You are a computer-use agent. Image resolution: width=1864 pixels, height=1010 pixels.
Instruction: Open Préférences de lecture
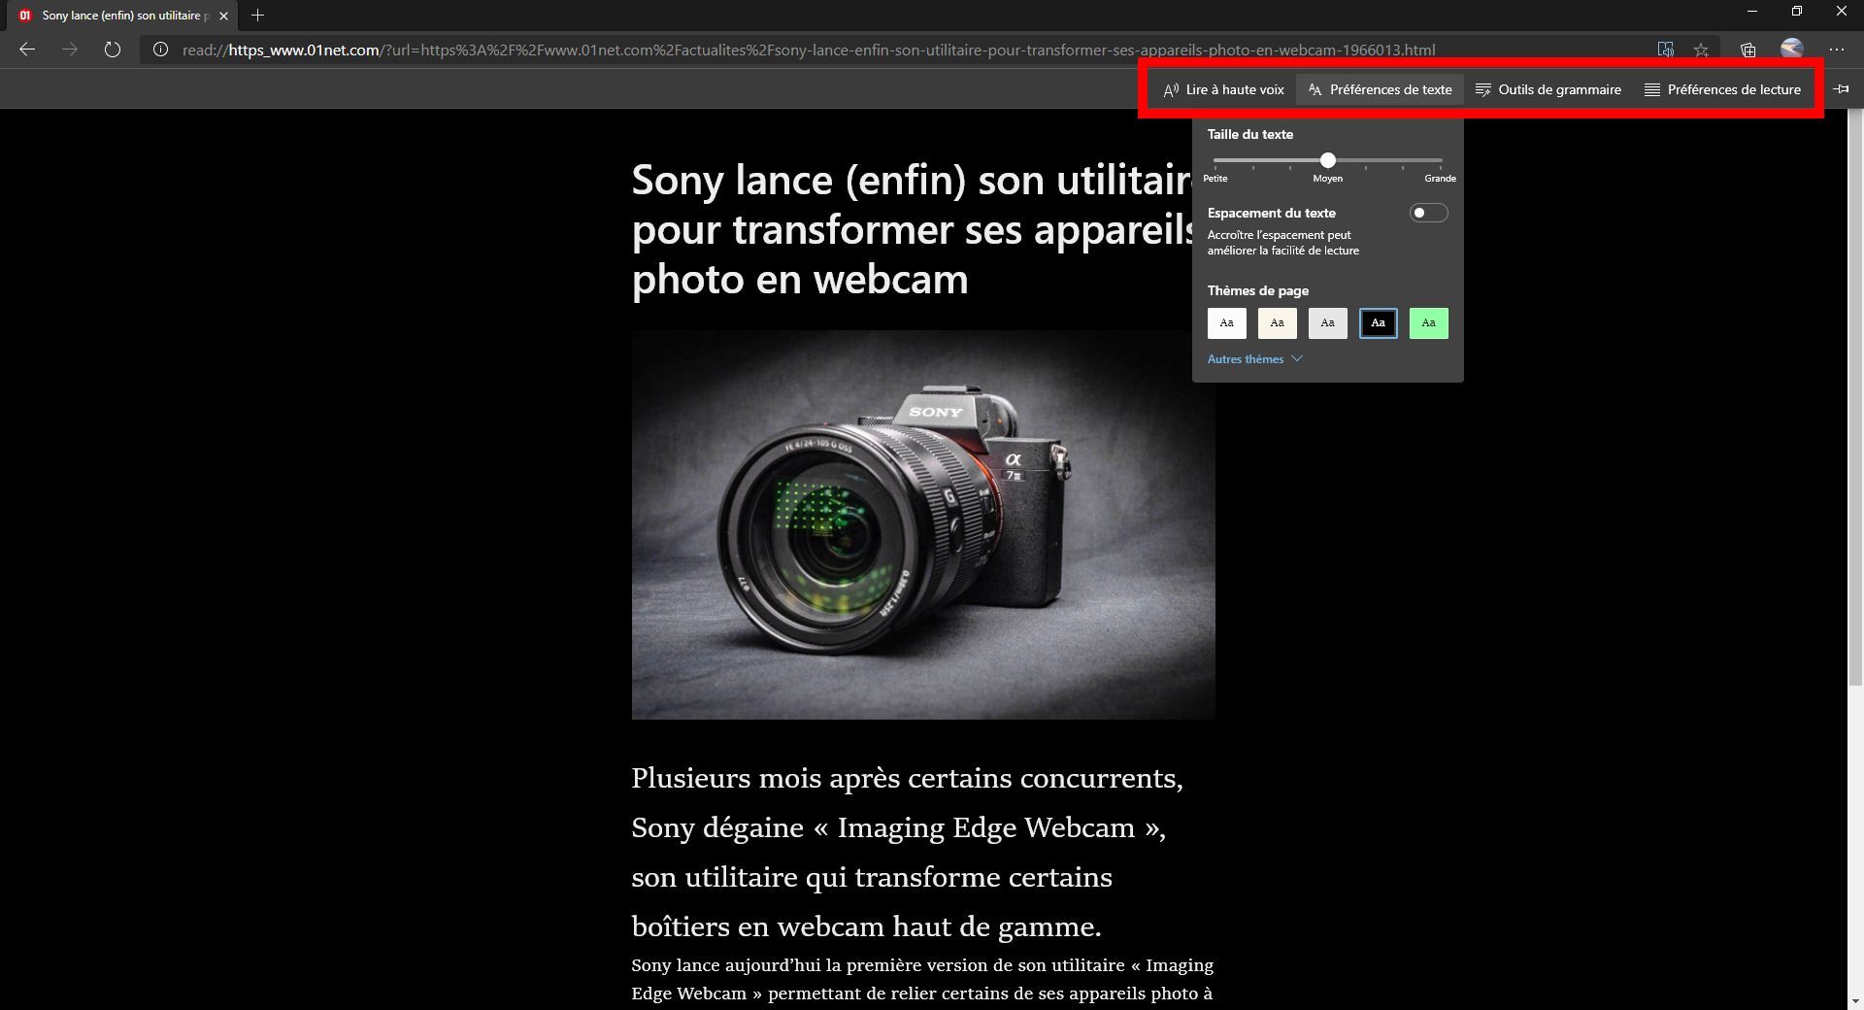click(1722, 89)
